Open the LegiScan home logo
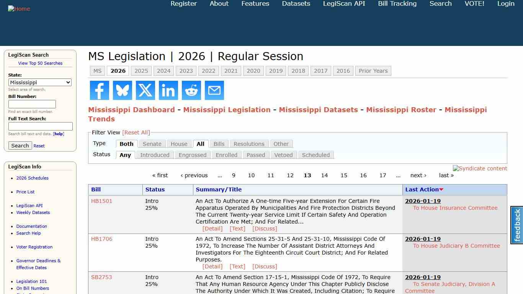 19,8
